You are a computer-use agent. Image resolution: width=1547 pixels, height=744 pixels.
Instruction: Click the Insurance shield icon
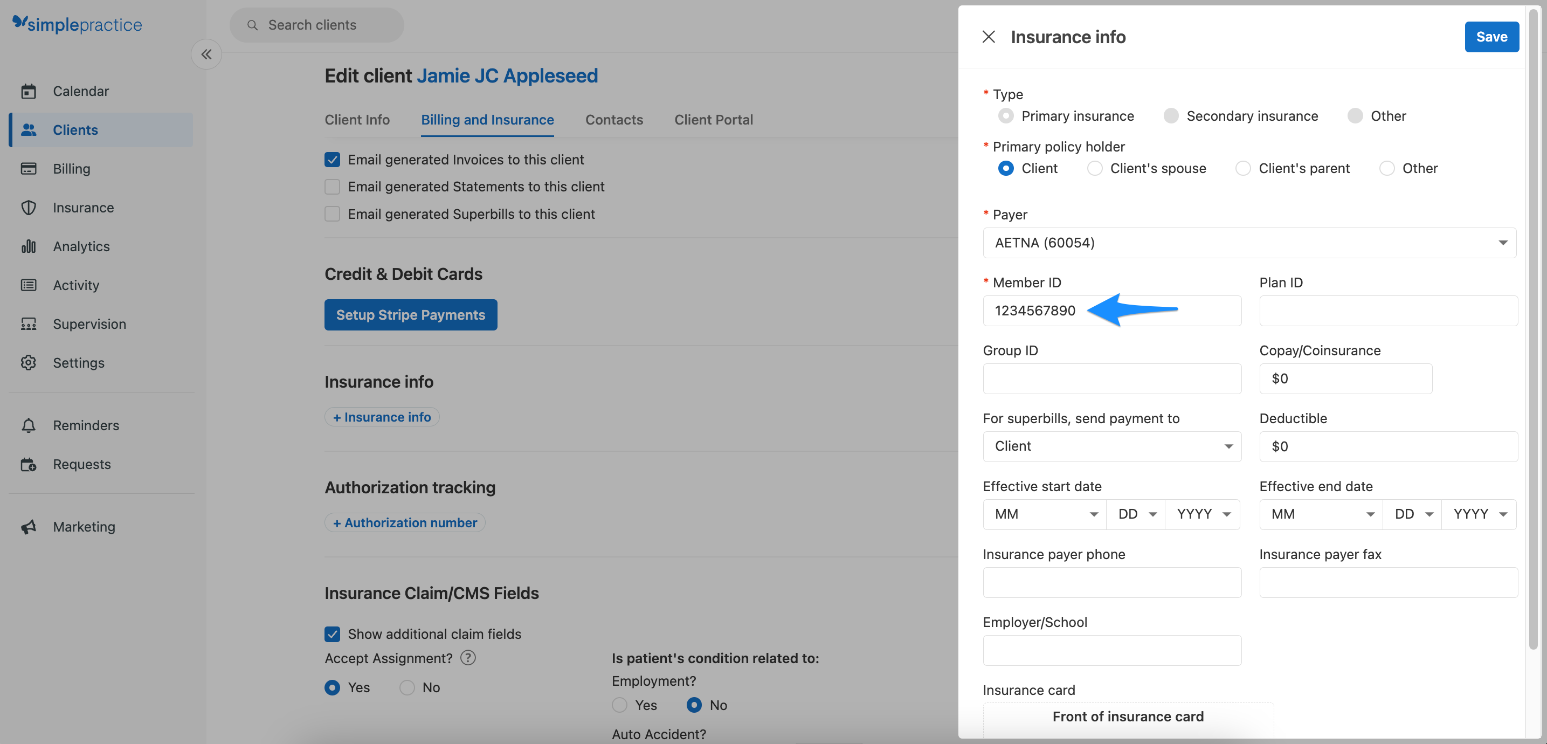[28, 208]
